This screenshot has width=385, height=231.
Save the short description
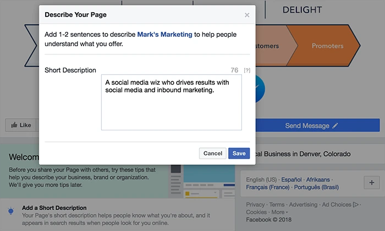click(x=239, y=153)
